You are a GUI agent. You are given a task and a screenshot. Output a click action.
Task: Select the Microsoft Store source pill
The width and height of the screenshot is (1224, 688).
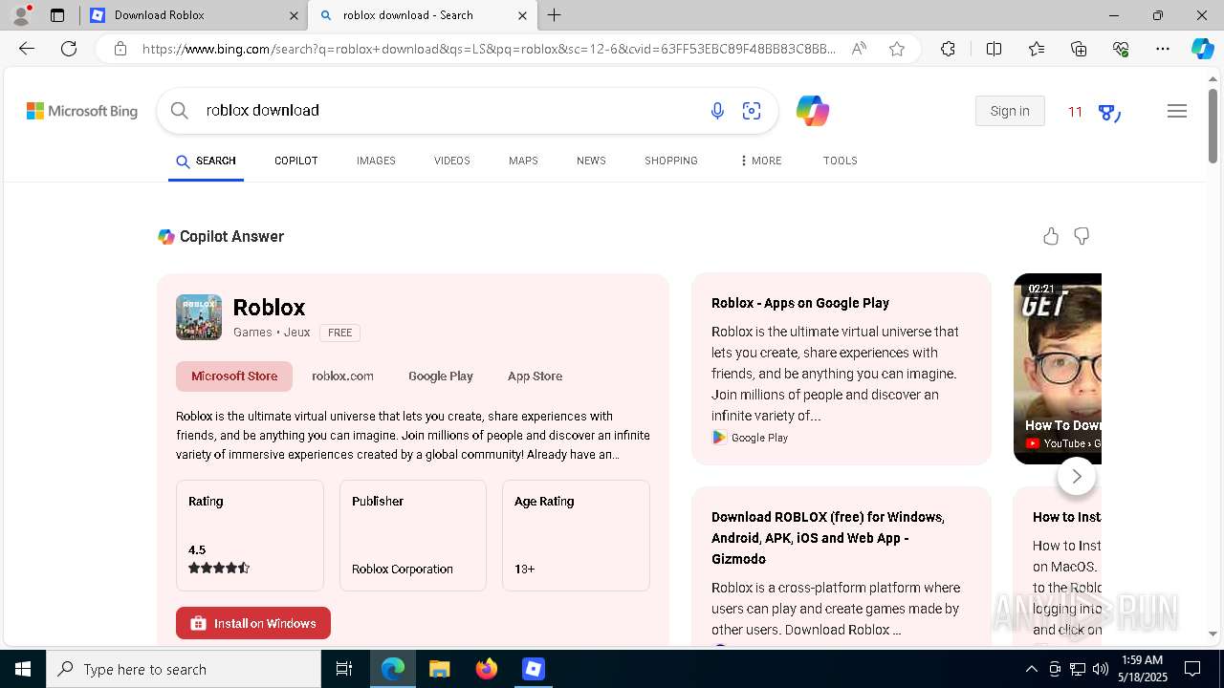click(x=234, y=376)
